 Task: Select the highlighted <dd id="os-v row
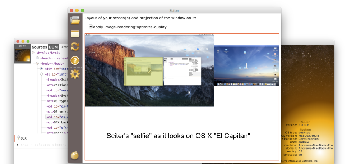57,117
